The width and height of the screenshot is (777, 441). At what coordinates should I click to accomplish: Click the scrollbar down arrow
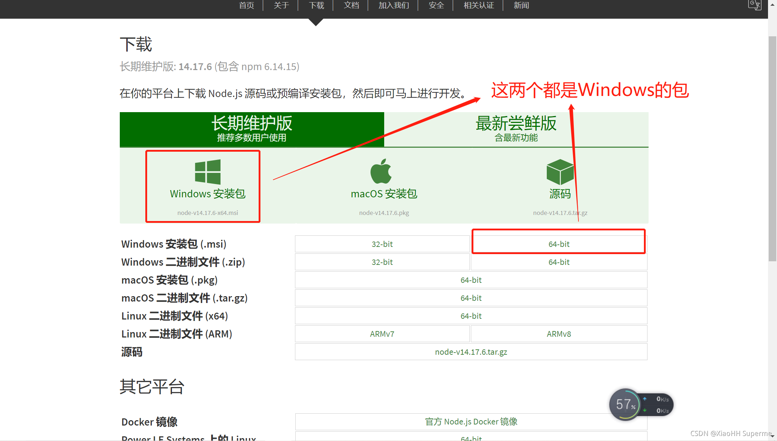pos(772,436)
